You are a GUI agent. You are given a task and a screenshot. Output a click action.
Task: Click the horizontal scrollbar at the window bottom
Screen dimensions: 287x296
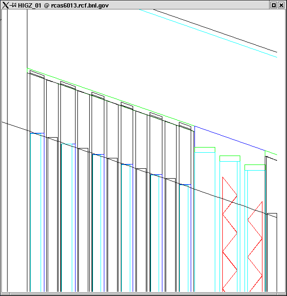click(x=143, y=294)
